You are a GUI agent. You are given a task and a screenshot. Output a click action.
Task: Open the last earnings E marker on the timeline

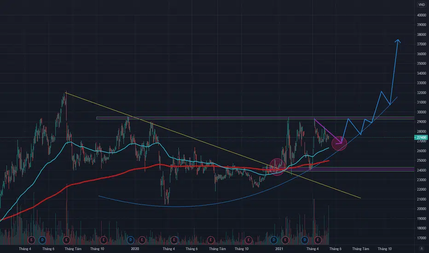[x=318, y=240]
